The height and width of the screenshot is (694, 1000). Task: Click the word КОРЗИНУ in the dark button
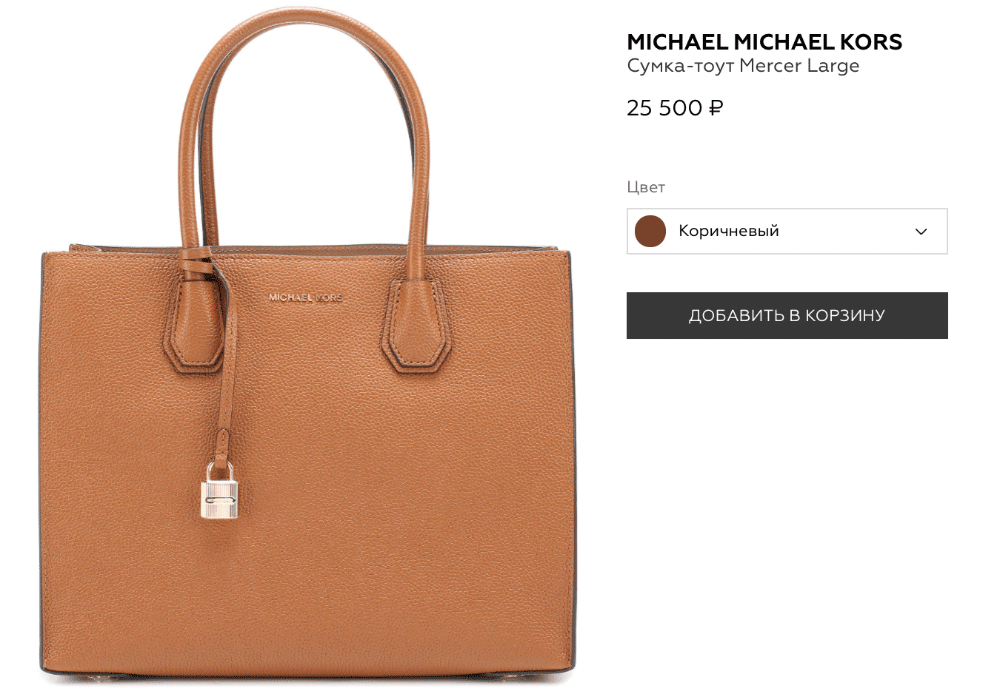tap(845, 316)
